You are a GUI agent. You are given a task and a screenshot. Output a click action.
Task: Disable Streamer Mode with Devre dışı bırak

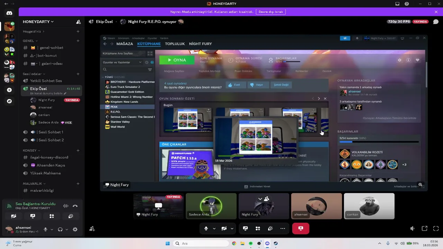coord(271,12)
